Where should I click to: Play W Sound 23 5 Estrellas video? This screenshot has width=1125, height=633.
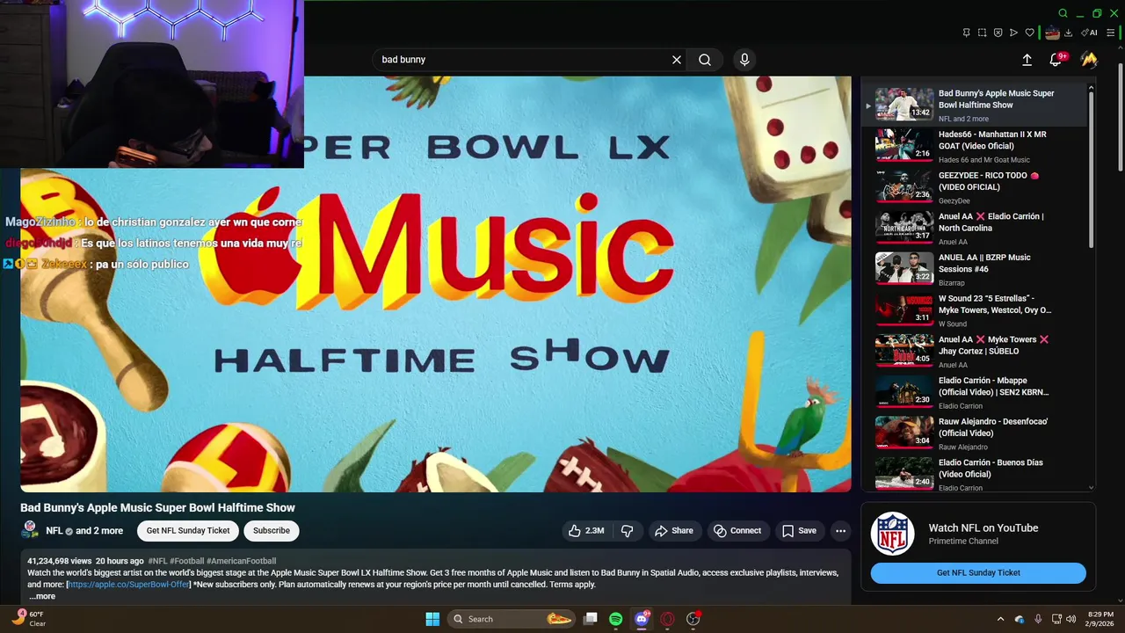(974, 309)
